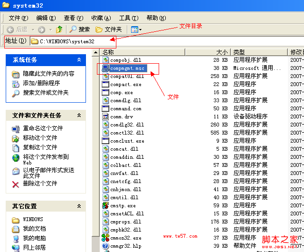The height and width of the screenshot is (252, 304).
Task: Open the 查看(V) menu
Action: point(74,18)
